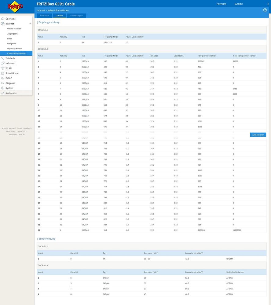This screenshot has width=271, height=305.
Task: Open the MyFRITZ! header link
Action: pos(238,4)
